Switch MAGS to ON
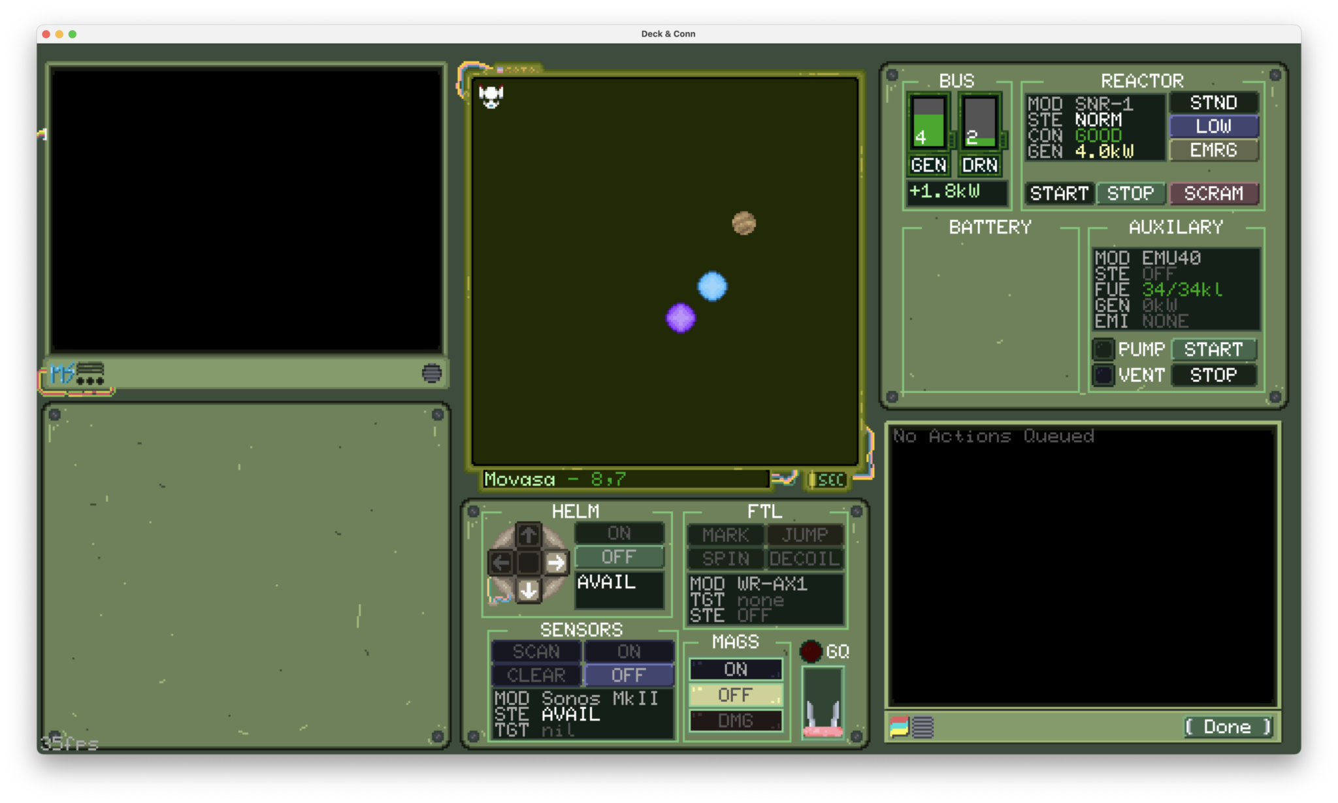The image size is (1338, 803). (x=736, y=669)
